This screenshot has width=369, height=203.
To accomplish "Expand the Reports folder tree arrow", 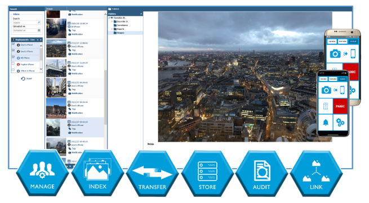I will coord(112,29).
